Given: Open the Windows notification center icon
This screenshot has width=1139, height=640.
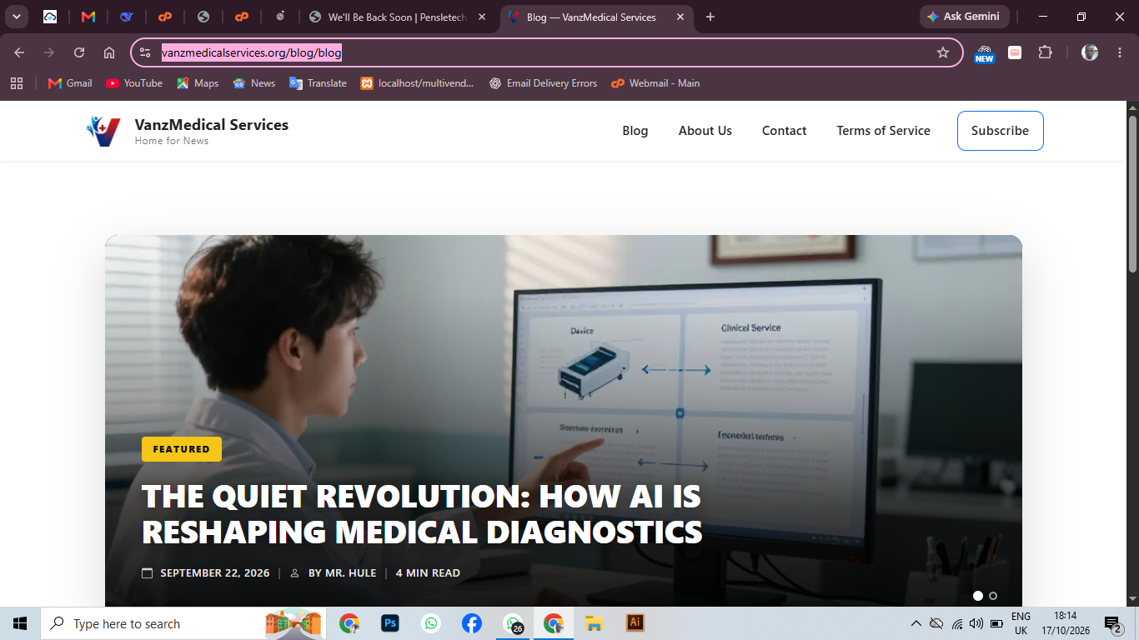Looking at the screenshot, I should click(x=1113, y=623).
